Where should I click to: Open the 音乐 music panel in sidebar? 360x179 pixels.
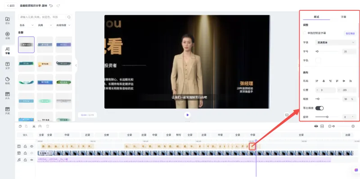click(7, 20)
